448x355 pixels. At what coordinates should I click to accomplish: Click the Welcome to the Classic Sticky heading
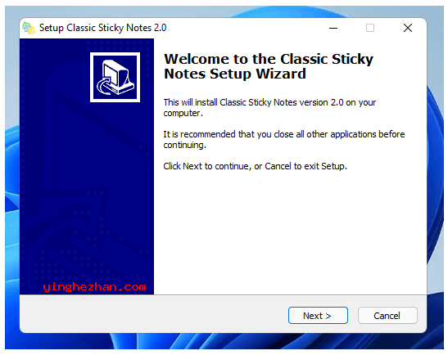point(269,59)
